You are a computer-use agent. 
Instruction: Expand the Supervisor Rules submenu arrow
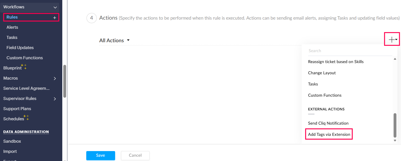point(55,99)
